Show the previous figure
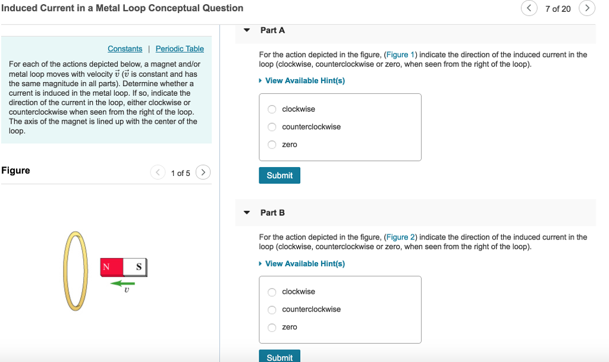 158,172
